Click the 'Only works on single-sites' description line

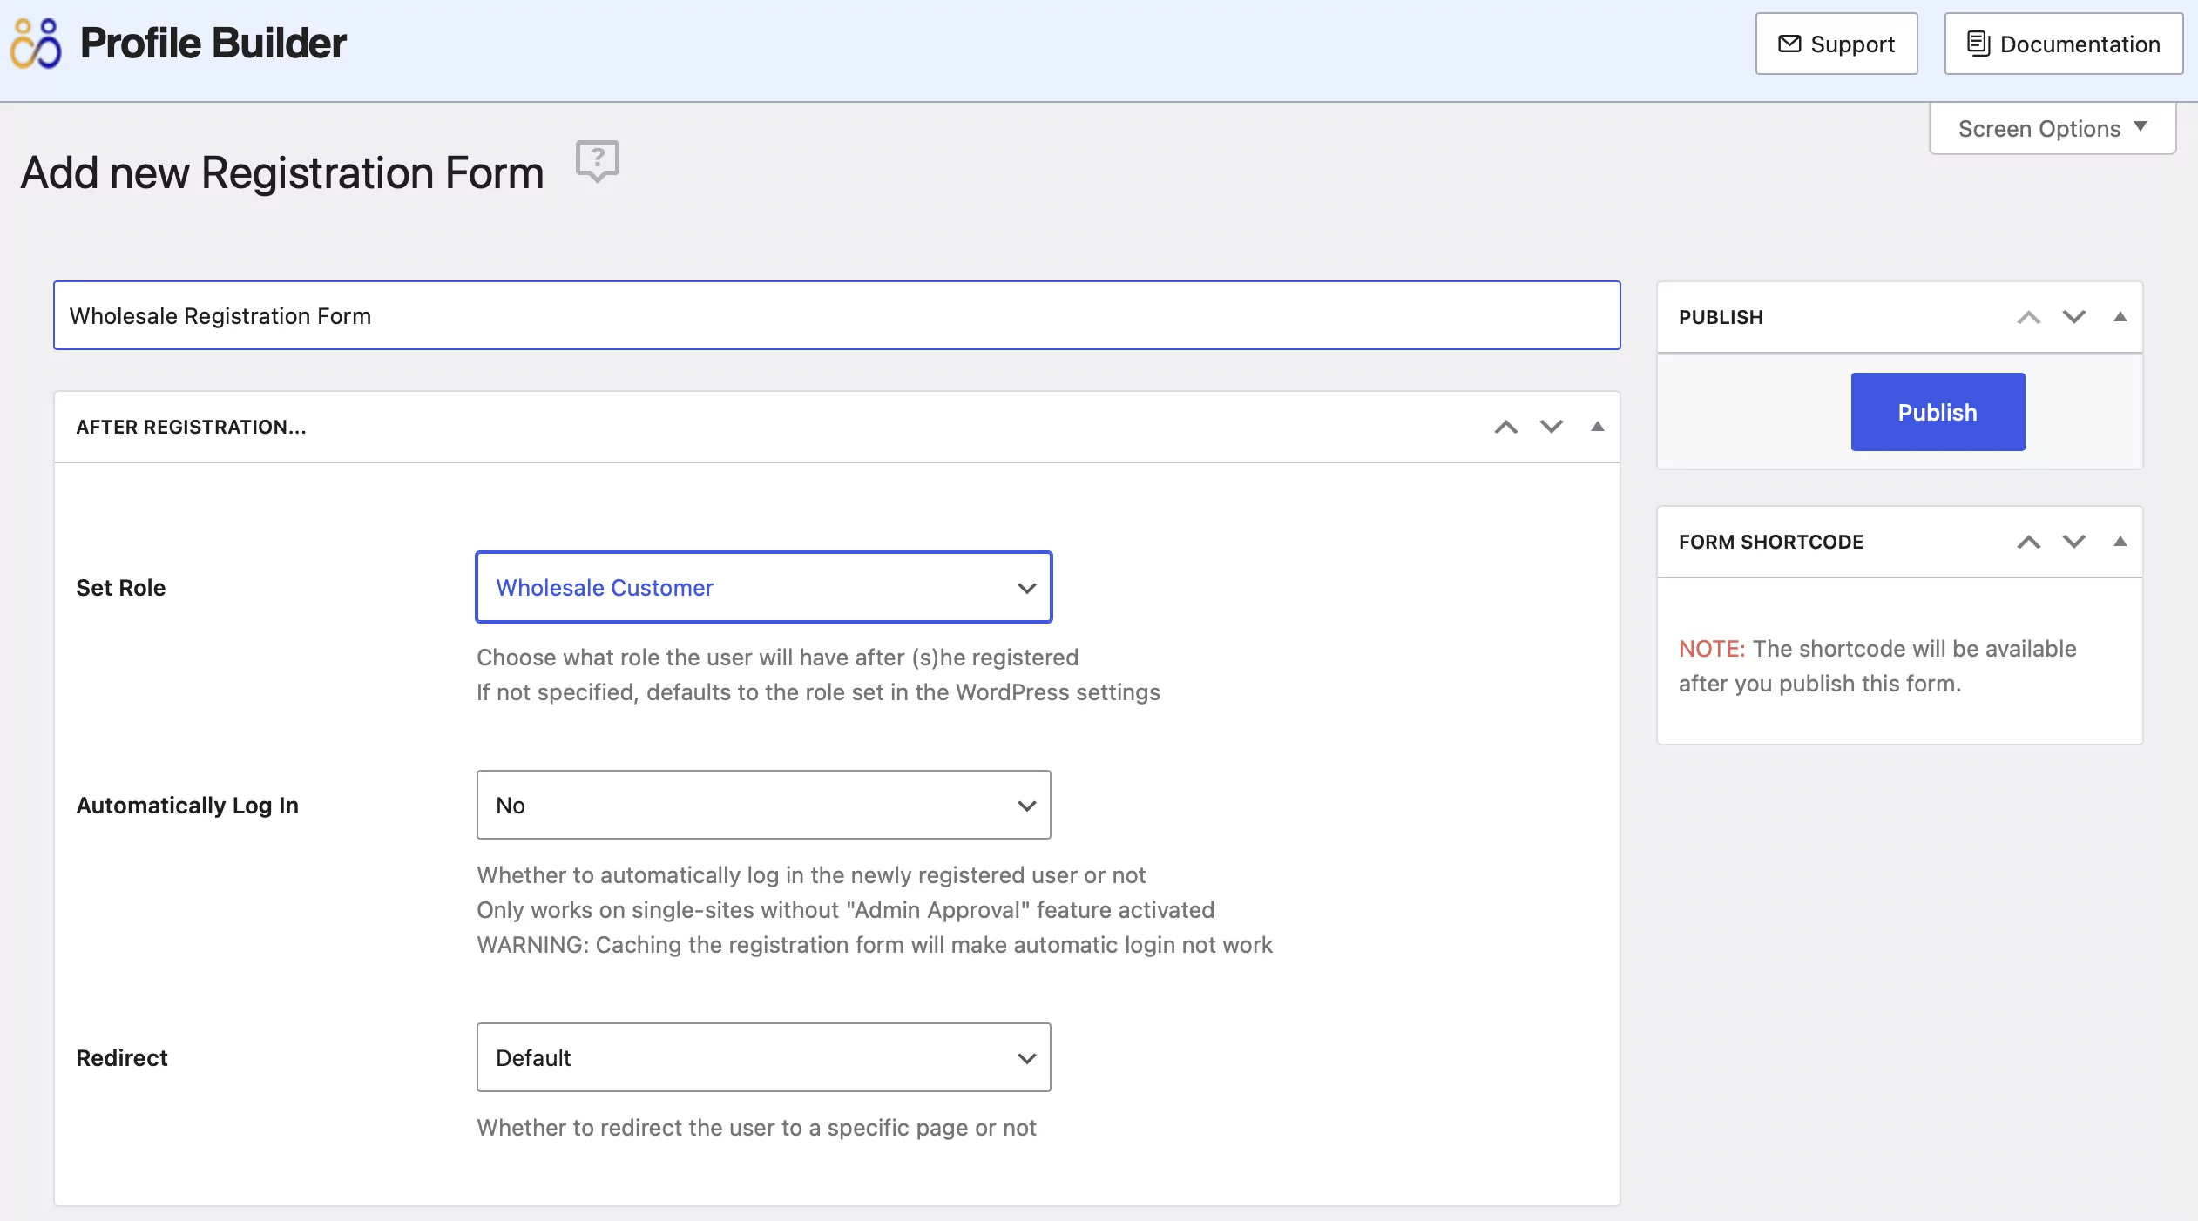click(x=845, y=910)
